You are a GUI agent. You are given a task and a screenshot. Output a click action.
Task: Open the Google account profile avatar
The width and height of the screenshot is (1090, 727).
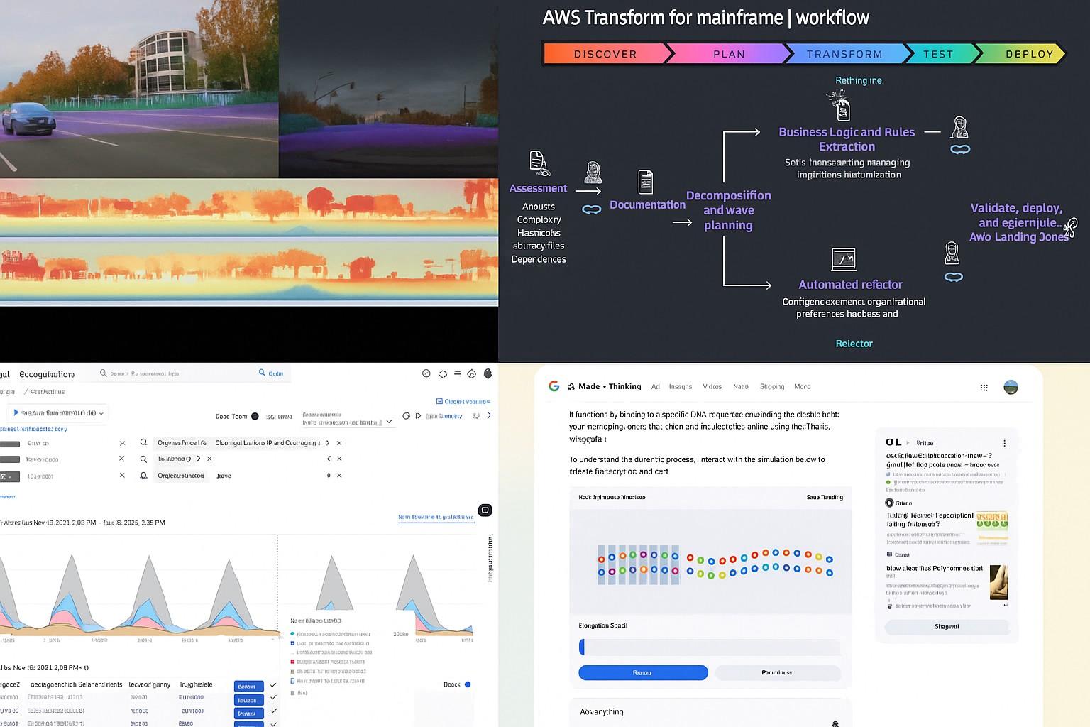[x=1011, y=387]
